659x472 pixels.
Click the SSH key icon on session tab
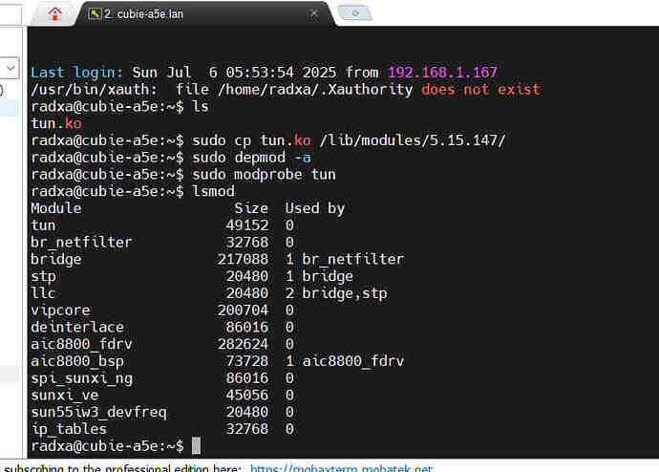pyautogui.click(x=95, y=14)
